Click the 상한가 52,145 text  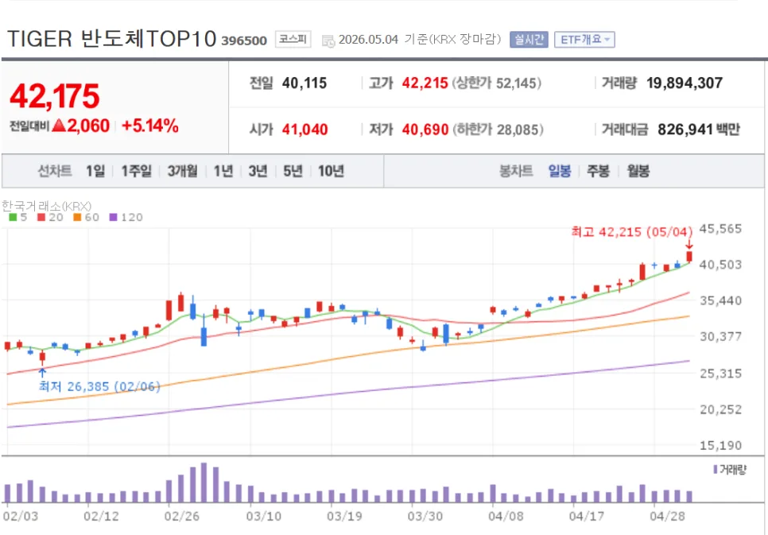click(x=497, y=83)
